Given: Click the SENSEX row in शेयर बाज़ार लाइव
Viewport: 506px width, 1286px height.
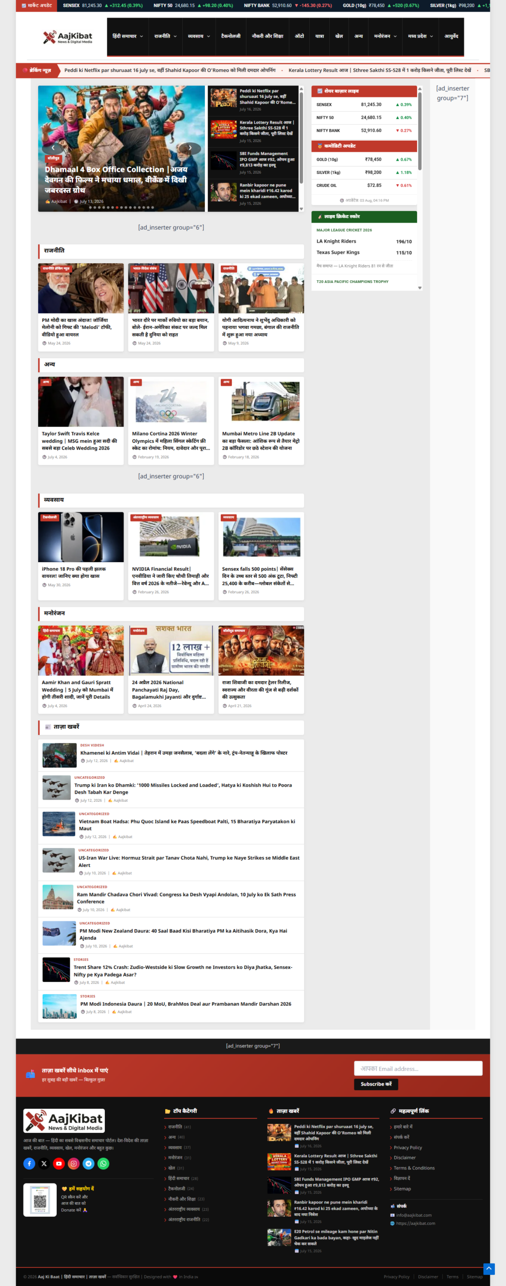Looking at the screenshot, I should pos(364,104).
